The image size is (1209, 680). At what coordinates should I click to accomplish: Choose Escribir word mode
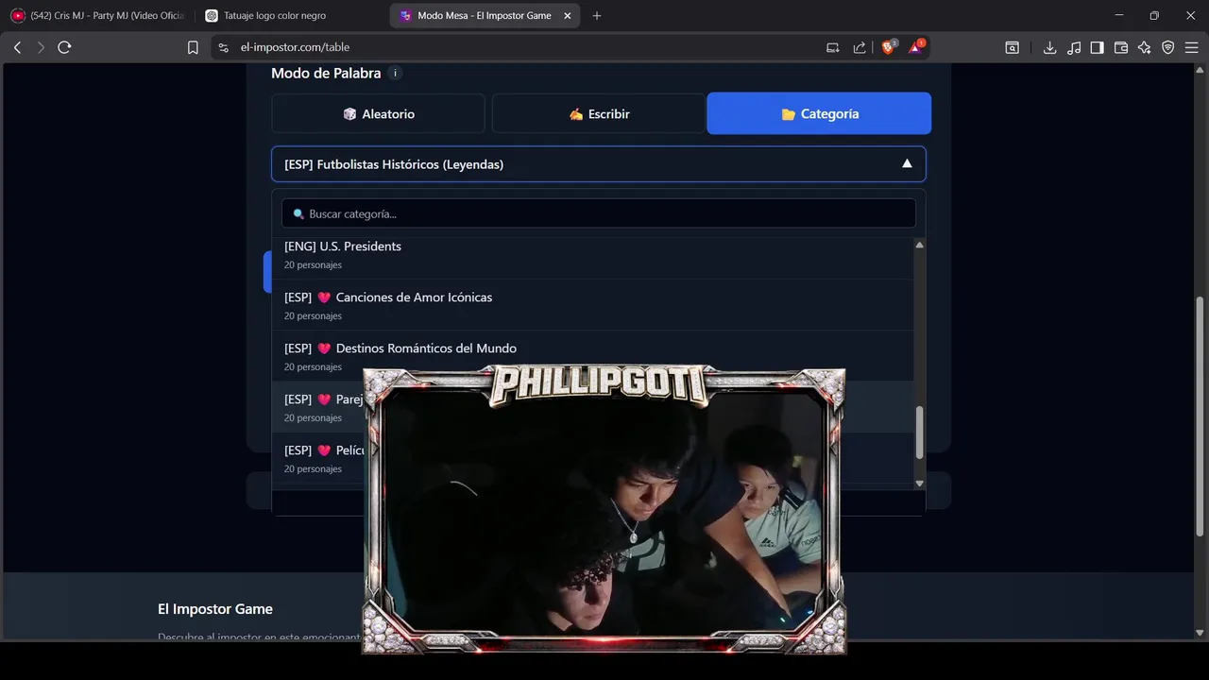[599, 113]
